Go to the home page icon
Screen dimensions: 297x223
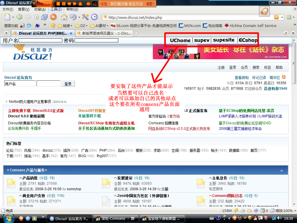pyautogui.click(x=64, y=17)
